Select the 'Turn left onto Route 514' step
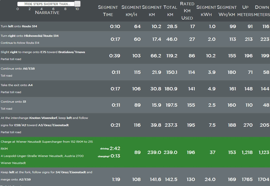Viewport: 270px width, 186px height. 19,26
